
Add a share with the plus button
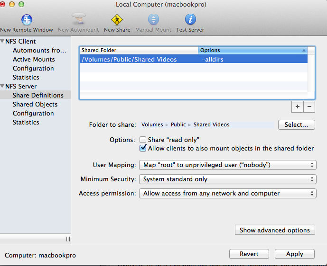(x=298, y=107)
